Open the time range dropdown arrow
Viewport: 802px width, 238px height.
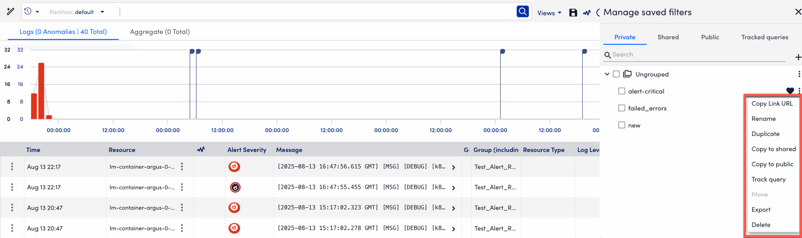[37, 12]
